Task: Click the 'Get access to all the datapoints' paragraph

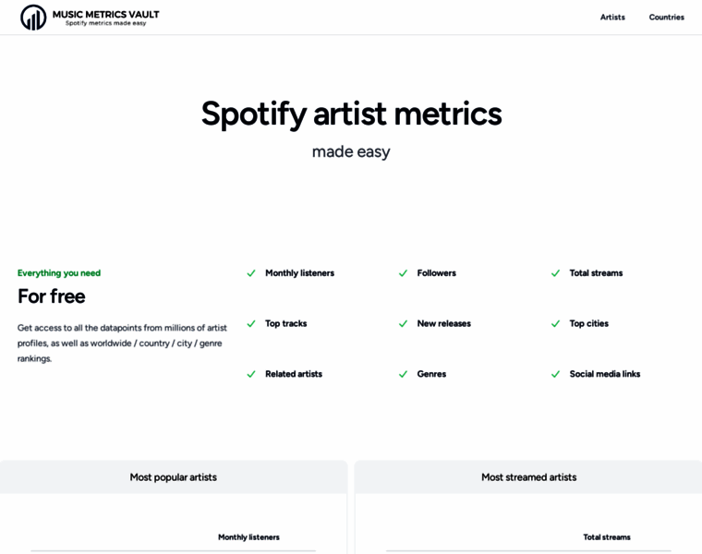Action: click(122, 343)
